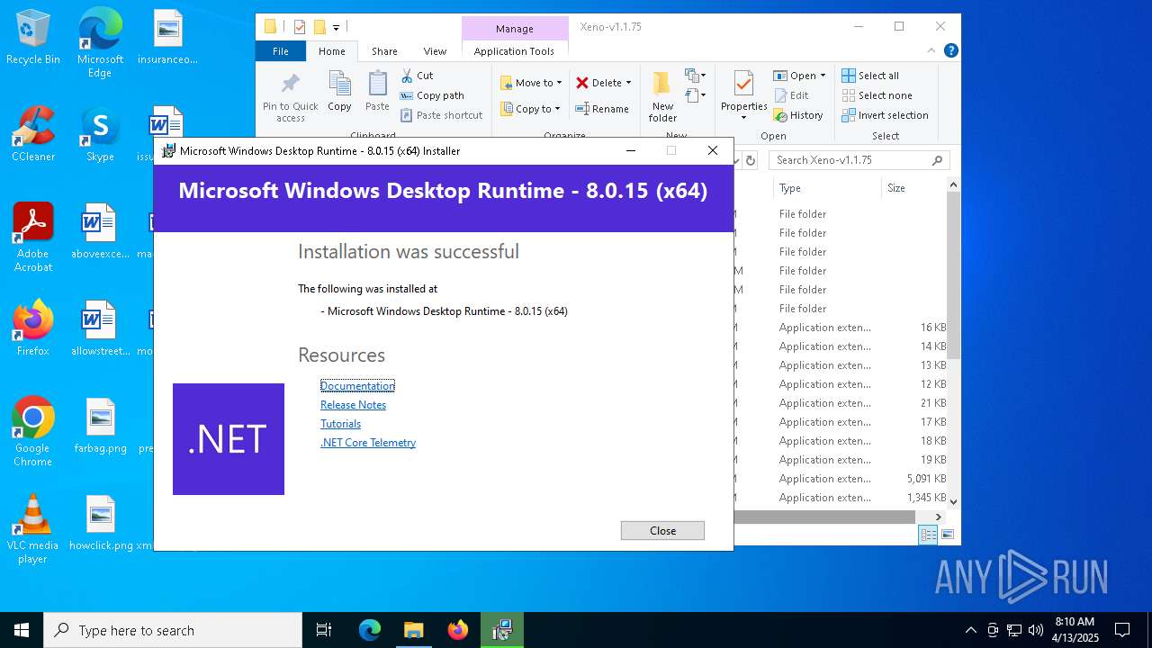Open the Copy to dropdown
Screen dimensions: 1152x648
530,109
